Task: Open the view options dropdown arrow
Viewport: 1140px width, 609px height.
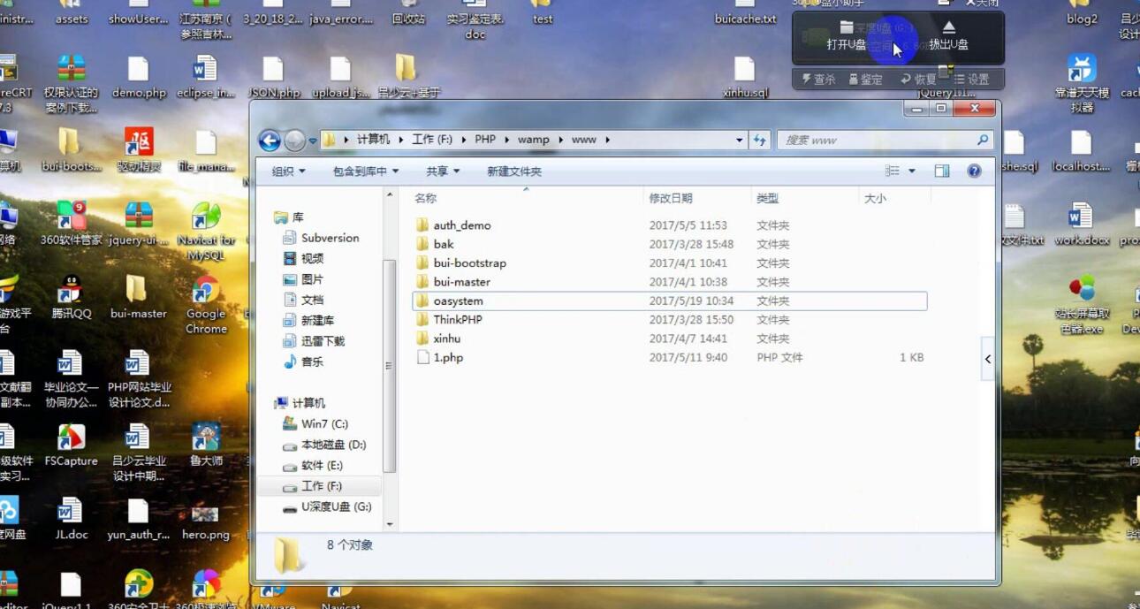Action: [x=912, y=171]
